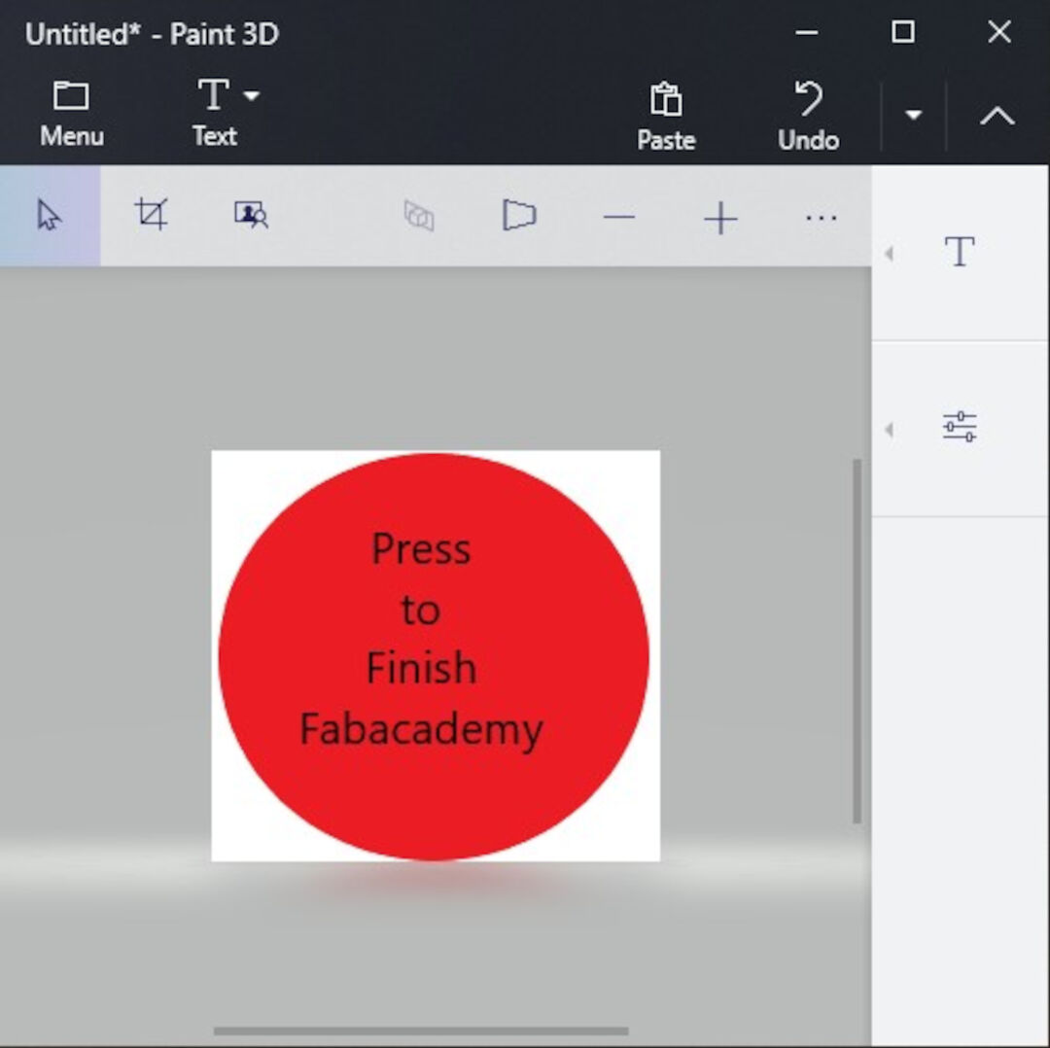The height and width of the screenshot is (1048, 1050).
Task: Expand the adjustments side panel chevron
Action: pyautogui.click(x=889, y=430)
